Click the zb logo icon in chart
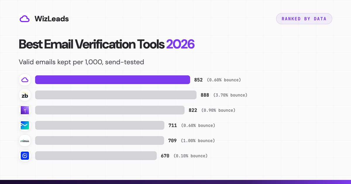Viewport: 351px width, 184px height. pyautogui.click(x=25, y=95)
